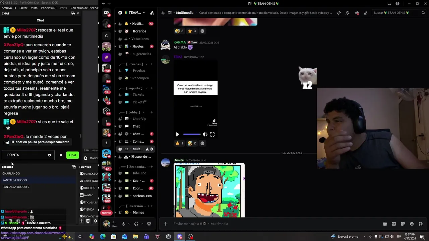Toggle notification settings bell in channel header
This screenshot has height=241, width=429.
point(348,13)
